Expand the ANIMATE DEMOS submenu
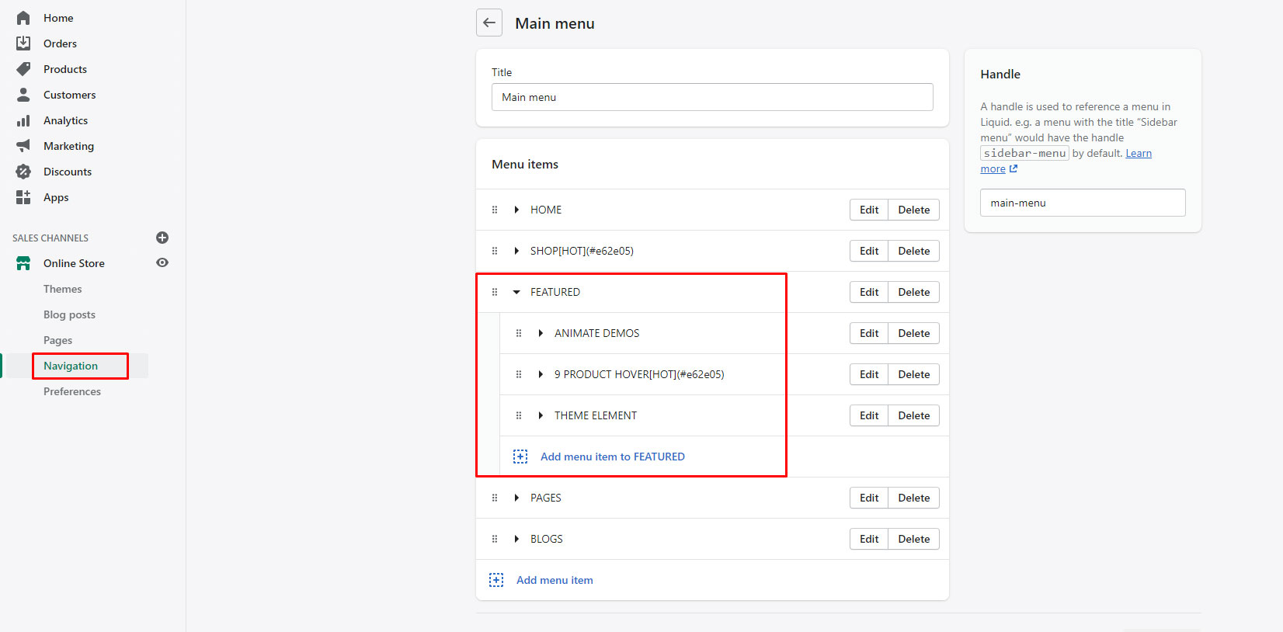Screen dimensions: 1283x632 [541, 333]
